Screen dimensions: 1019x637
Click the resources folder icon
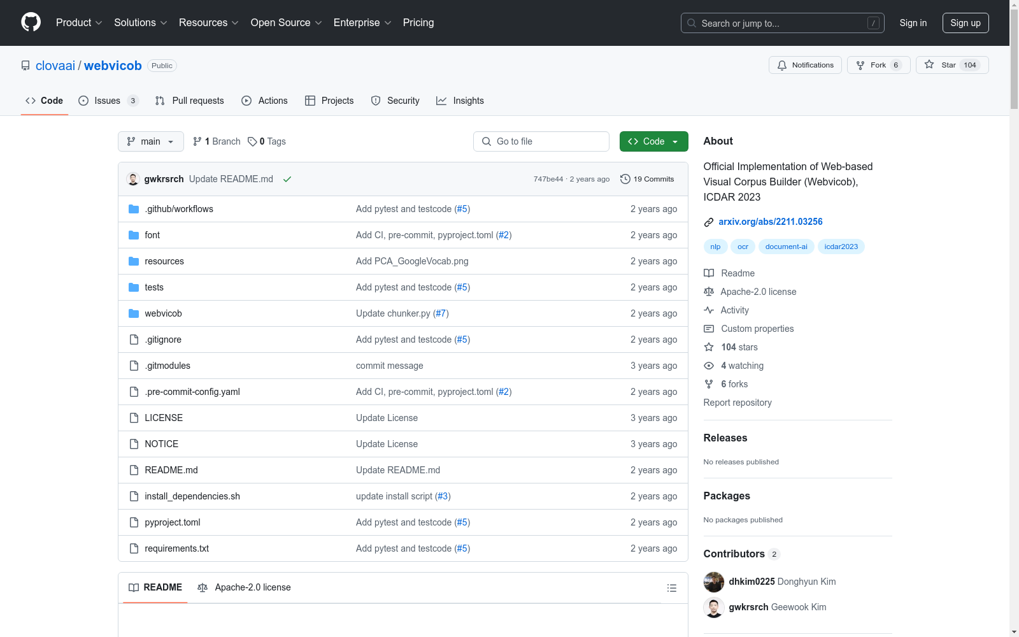pyautogui.click(x=134, y=261)
